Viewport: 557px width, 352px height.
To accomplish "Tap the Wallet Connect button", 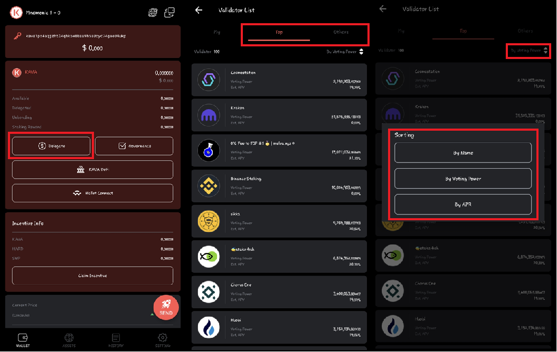I will click(93, 193).
